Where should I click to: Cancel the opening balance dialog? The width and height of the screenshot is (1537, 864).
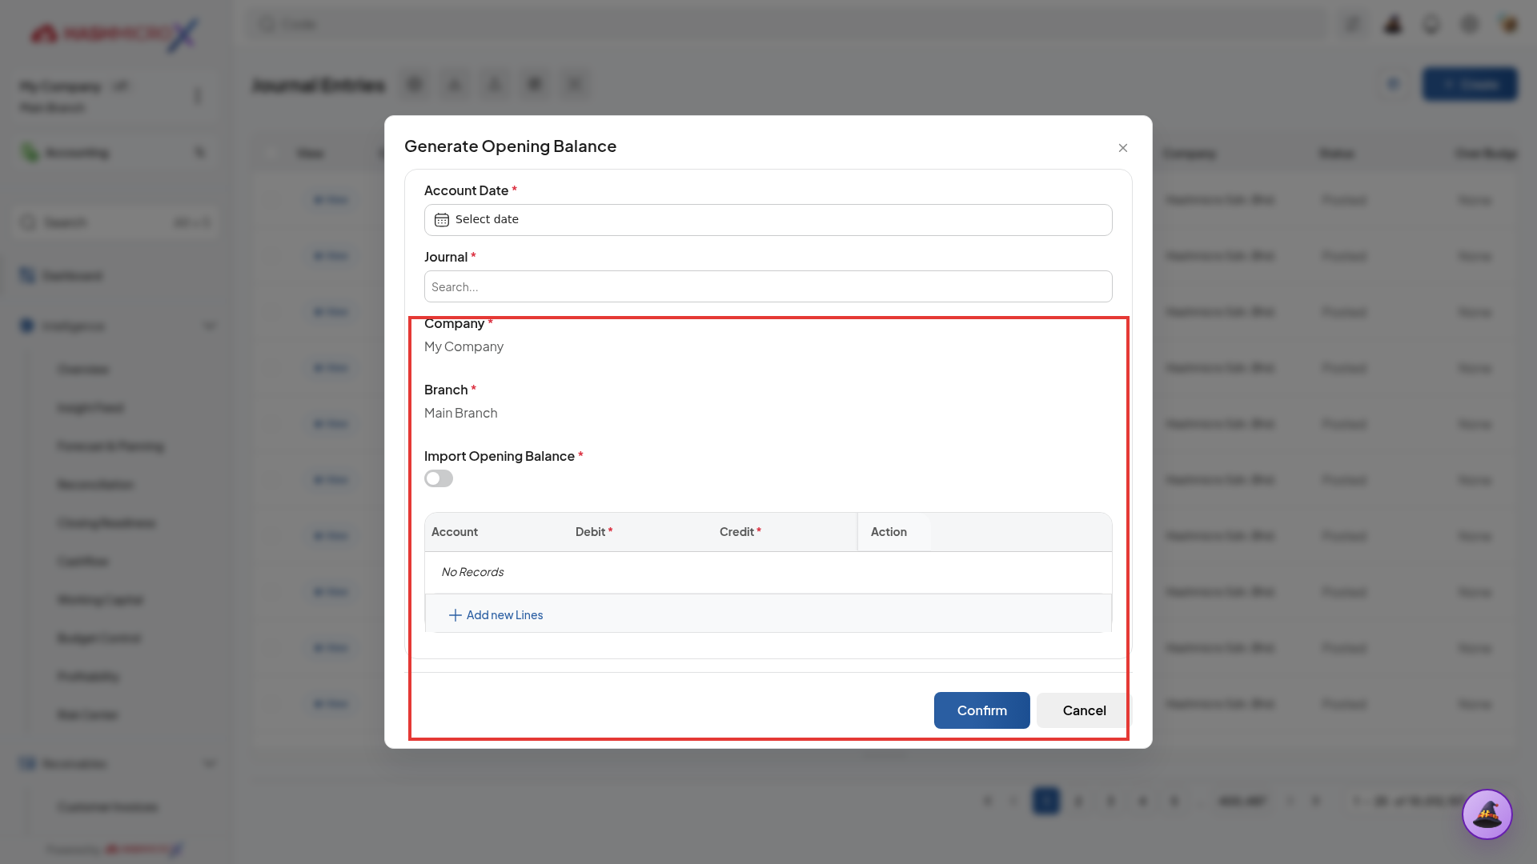(x=1084, y=710)
